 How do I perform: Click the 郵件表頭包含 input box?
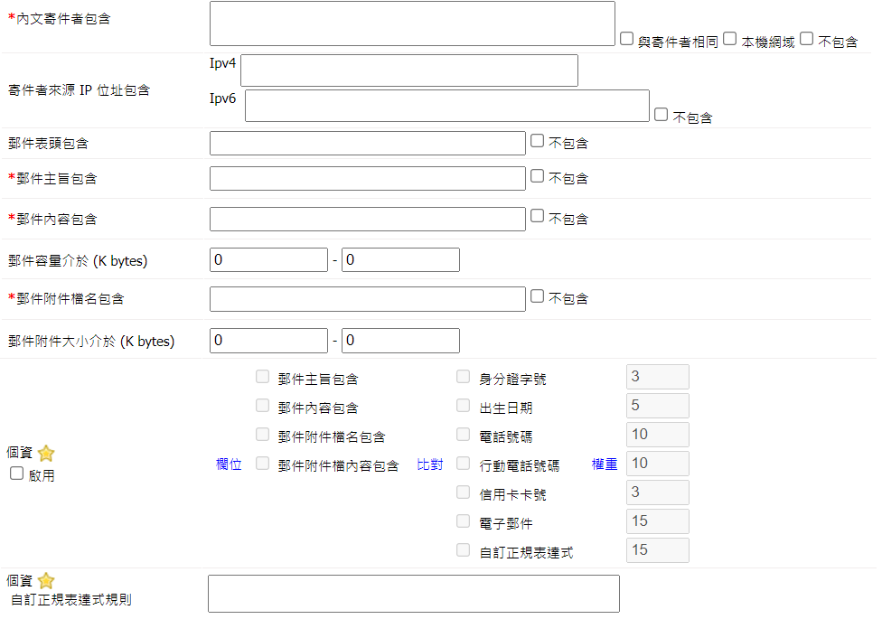367,144
